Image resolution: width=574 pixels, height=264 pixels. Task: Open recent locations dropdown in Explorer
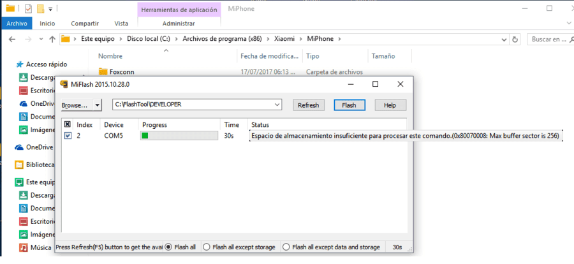(x=41, y=39)
